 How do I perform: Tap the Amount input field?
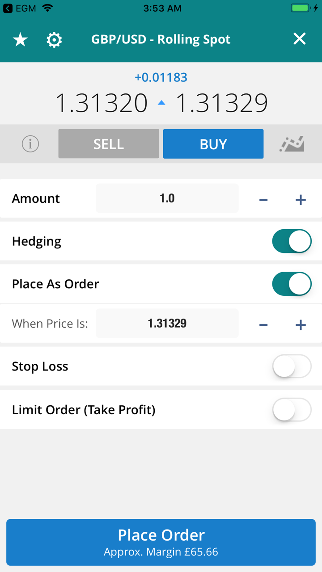point(167,198)
